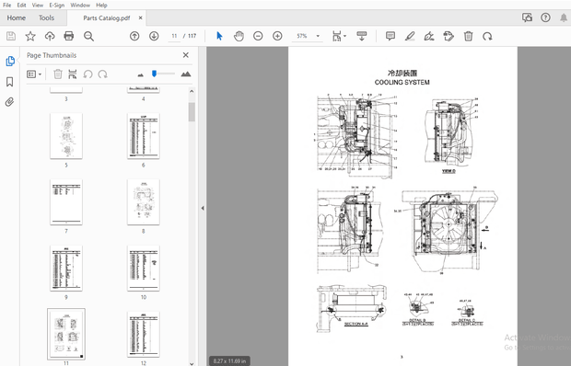Screen dimensions: 571x366
Task: Reduce thumbnail size with small mountain icon
Action: click(x=141, y=74)
